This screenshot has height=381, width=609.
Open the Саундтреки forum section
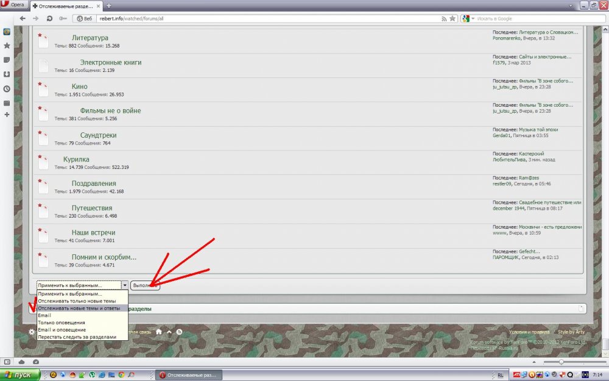(x=98, y=135)
